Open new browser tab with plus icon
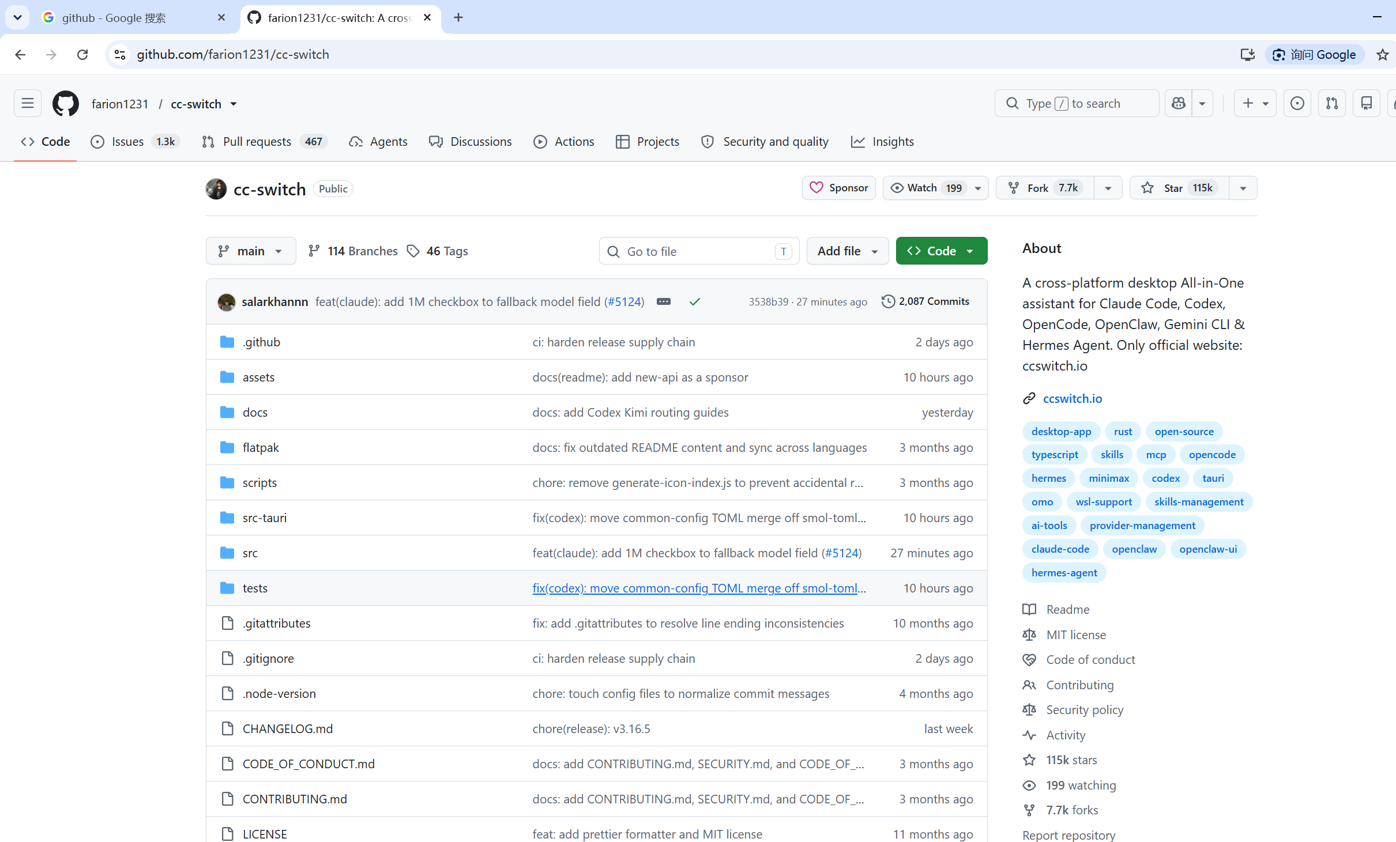This screenshot has width=1396, height=842. click(x=458, y=18)
